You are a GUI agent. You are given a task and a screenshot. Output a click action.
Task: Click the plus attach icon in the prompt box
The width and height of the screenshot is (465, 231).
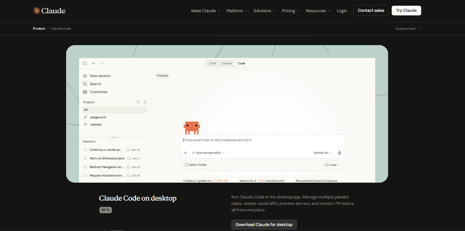(185, 153)
